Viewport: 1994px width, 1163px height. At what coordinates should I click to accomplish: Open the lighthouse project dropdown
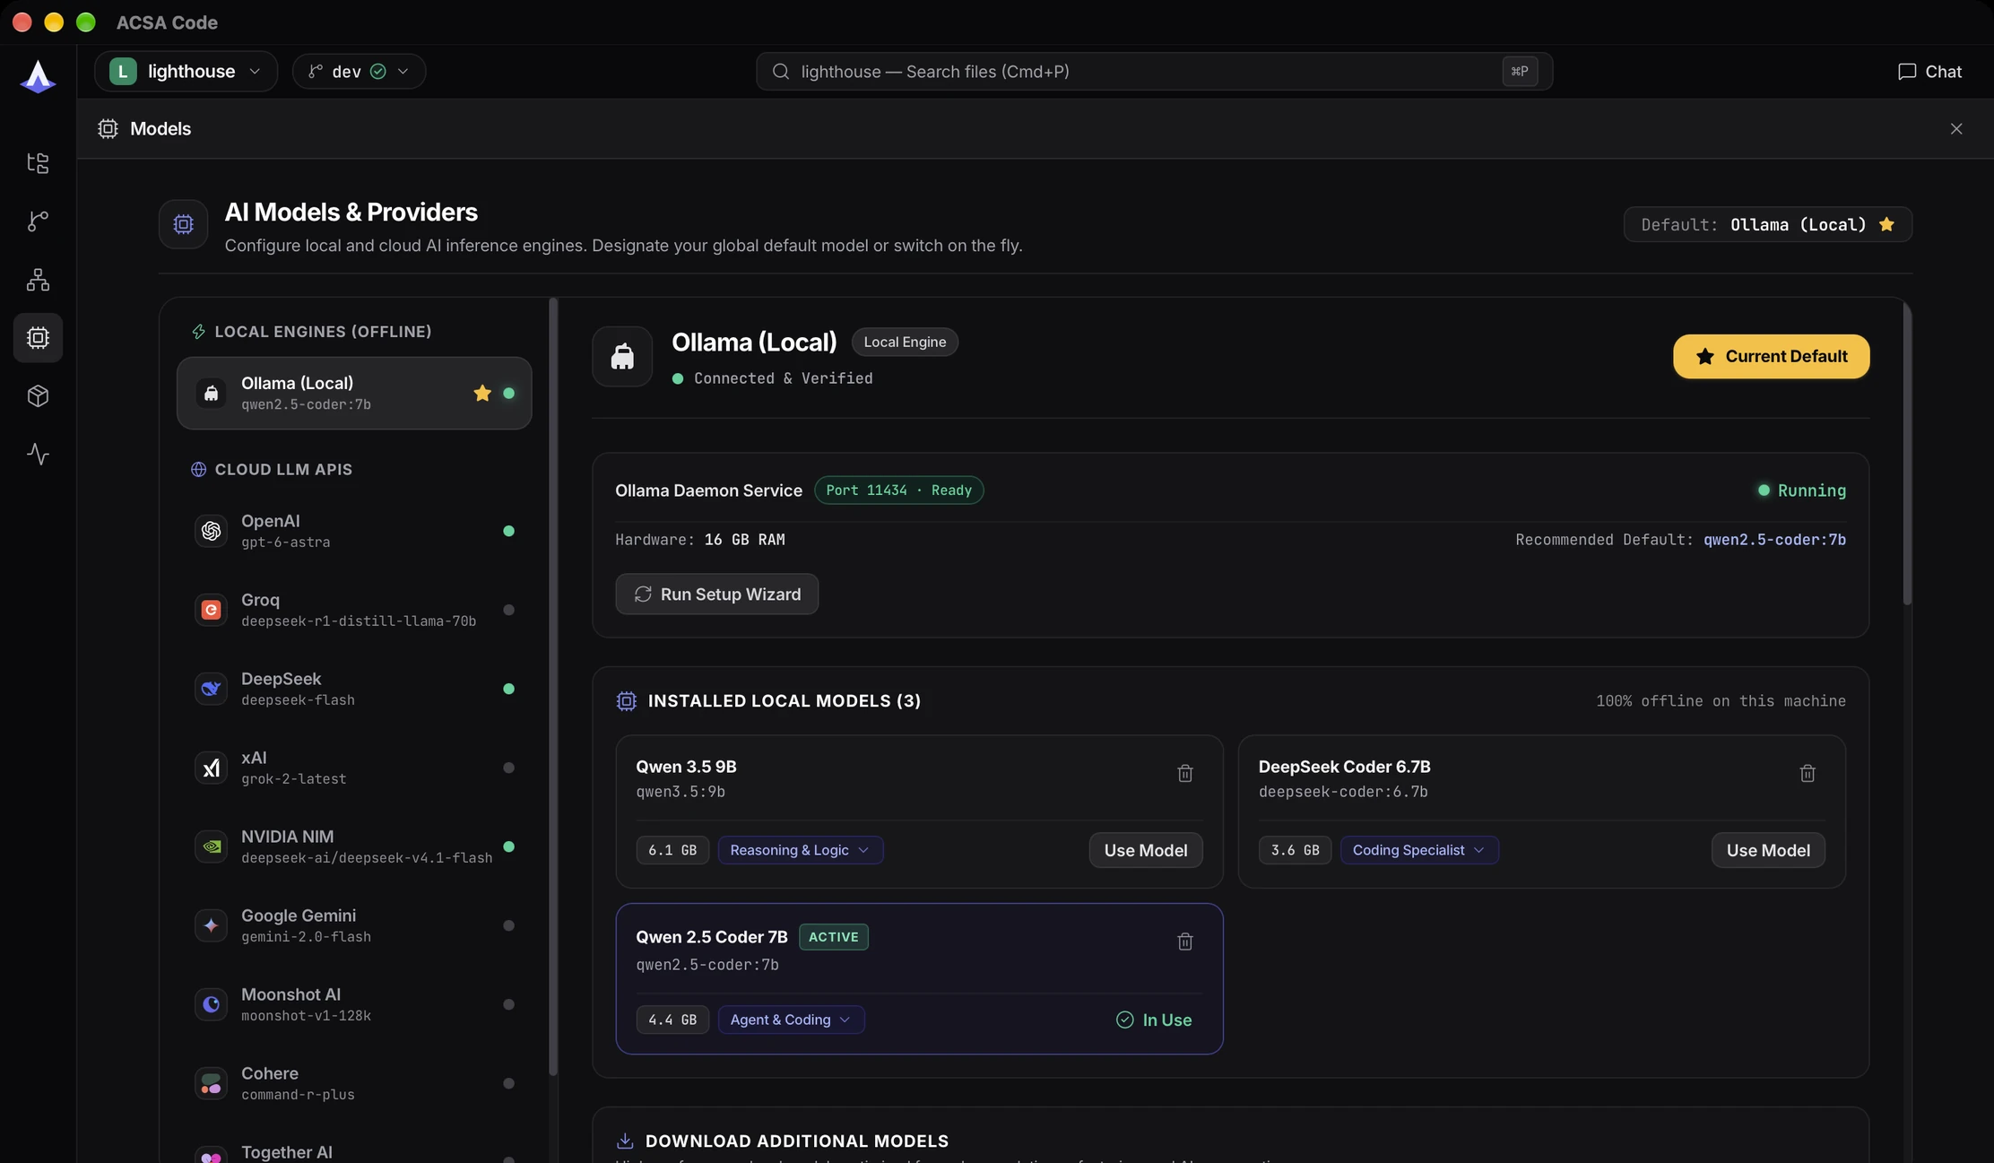[x=186, y=72]
